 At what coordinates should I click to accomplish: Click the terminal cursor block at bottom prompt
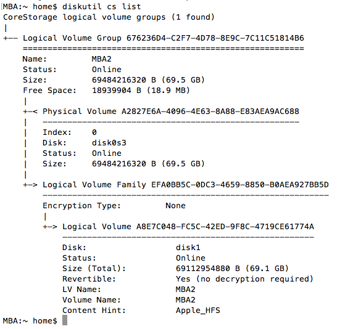pos(65,320)
